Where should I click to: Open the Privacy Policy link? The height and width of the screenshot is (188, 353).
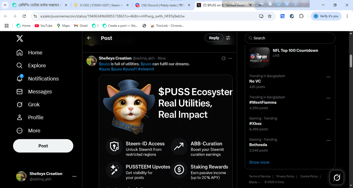click(285, 176)
